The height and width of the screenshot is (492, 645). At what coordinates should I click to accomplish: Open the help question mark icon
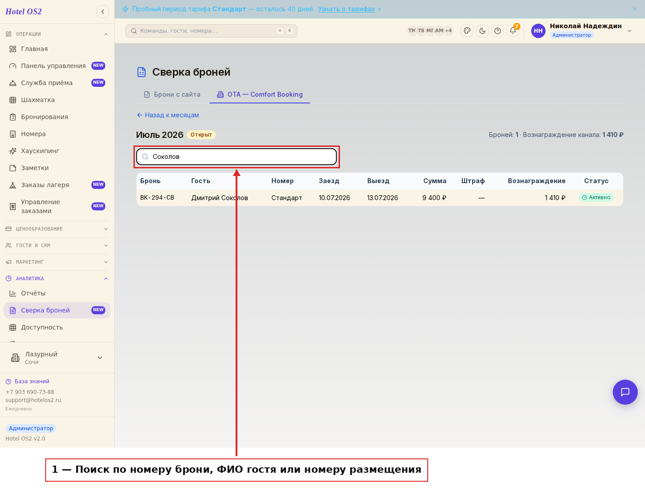click(498, 31)
